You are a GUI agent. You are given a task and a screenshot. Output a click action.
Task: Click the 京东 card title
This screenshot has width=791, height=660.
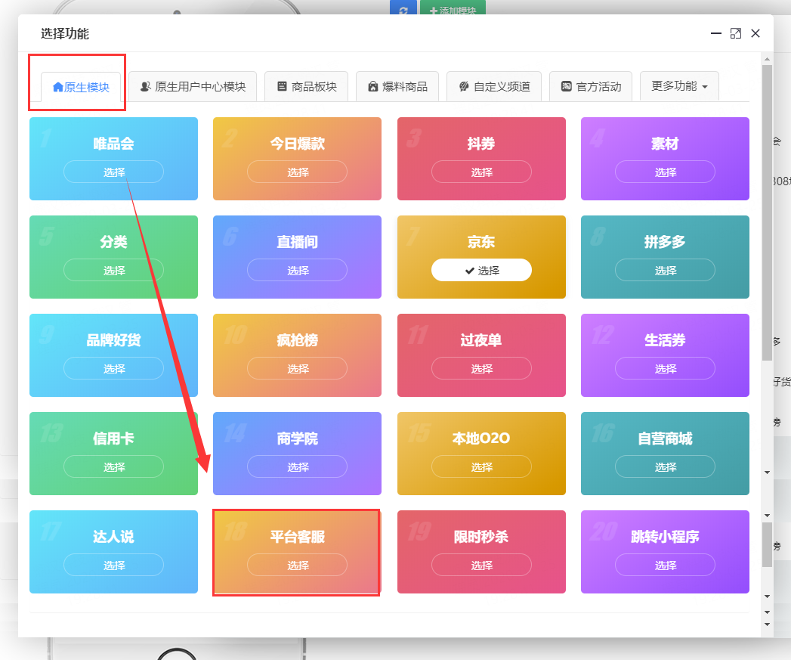coord(481,242)
